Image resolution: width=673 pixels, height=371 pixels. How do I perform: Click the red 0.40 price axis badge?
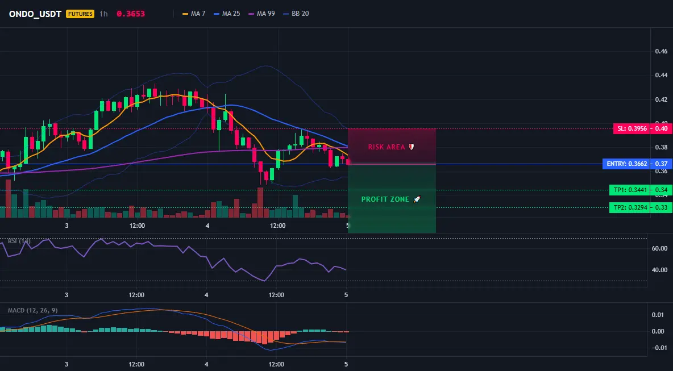660,128
